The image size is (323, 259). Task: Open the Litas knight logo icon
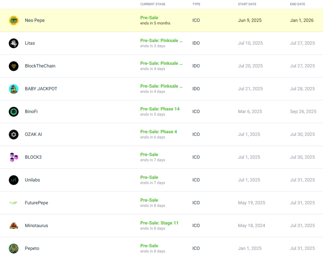point(13,43)
